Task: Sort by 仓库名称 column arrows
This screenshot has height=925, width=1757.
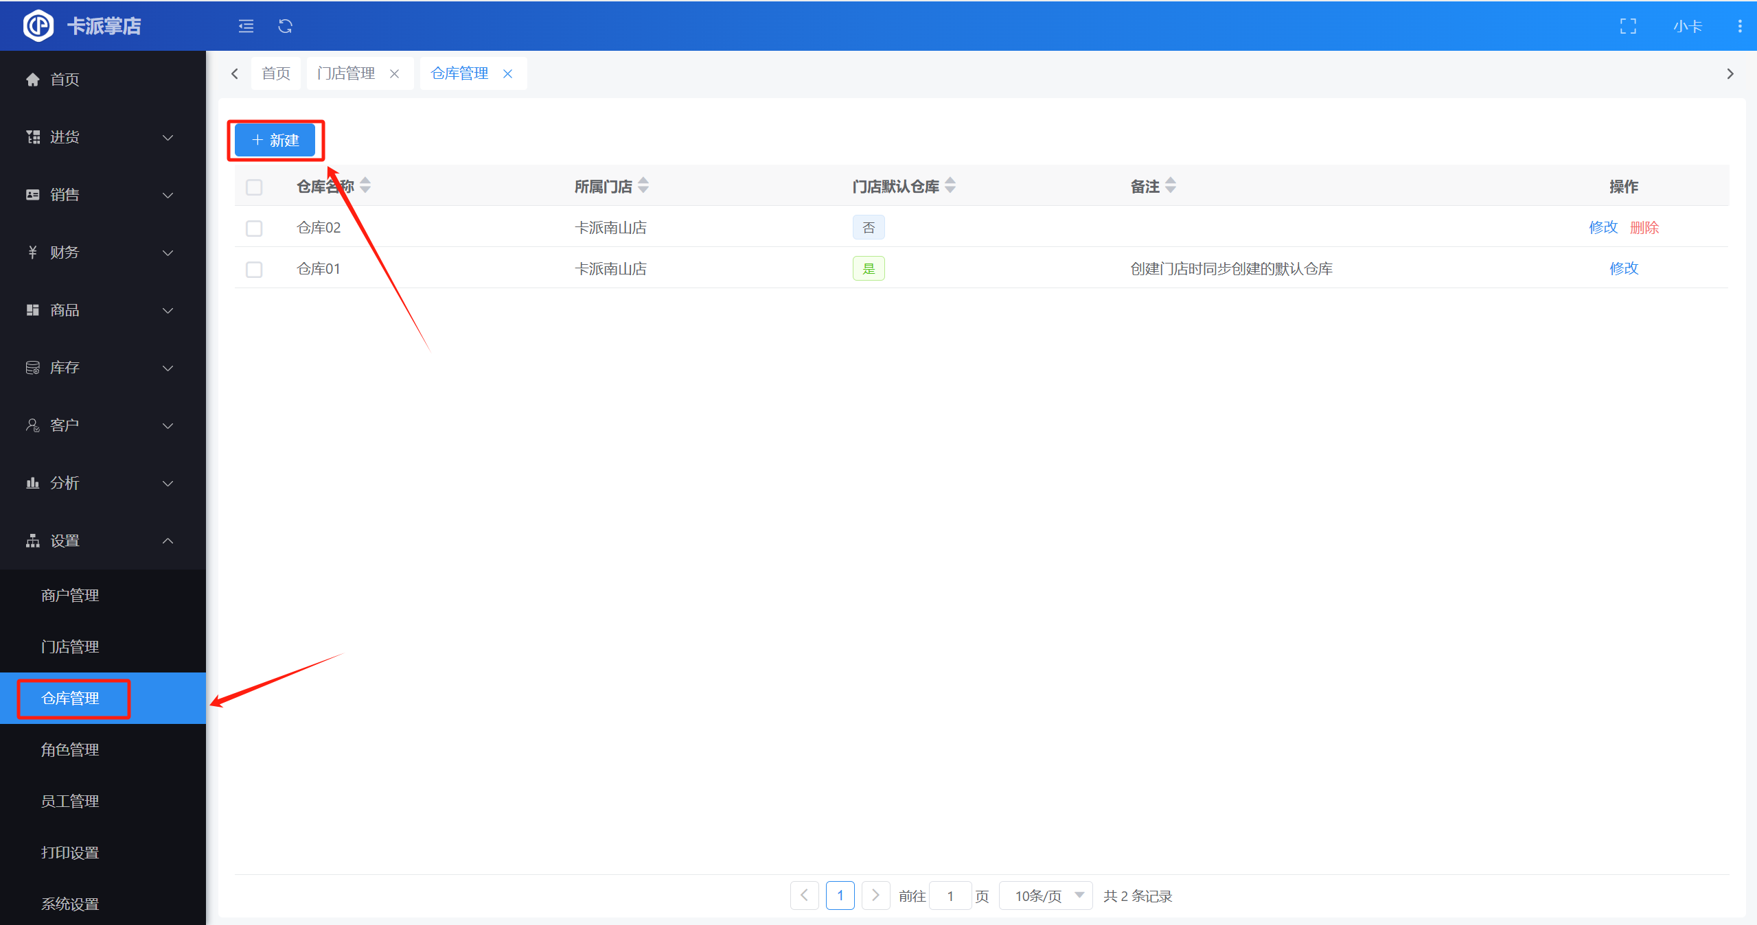Action: pos(365,185)
